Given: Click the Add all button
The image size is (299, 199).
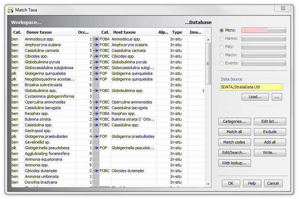Looking at the screenshot, I should click(270, 142).
